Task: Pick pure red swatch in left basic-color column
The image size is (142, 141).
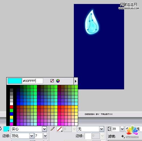Action: [x=12, y=107]
